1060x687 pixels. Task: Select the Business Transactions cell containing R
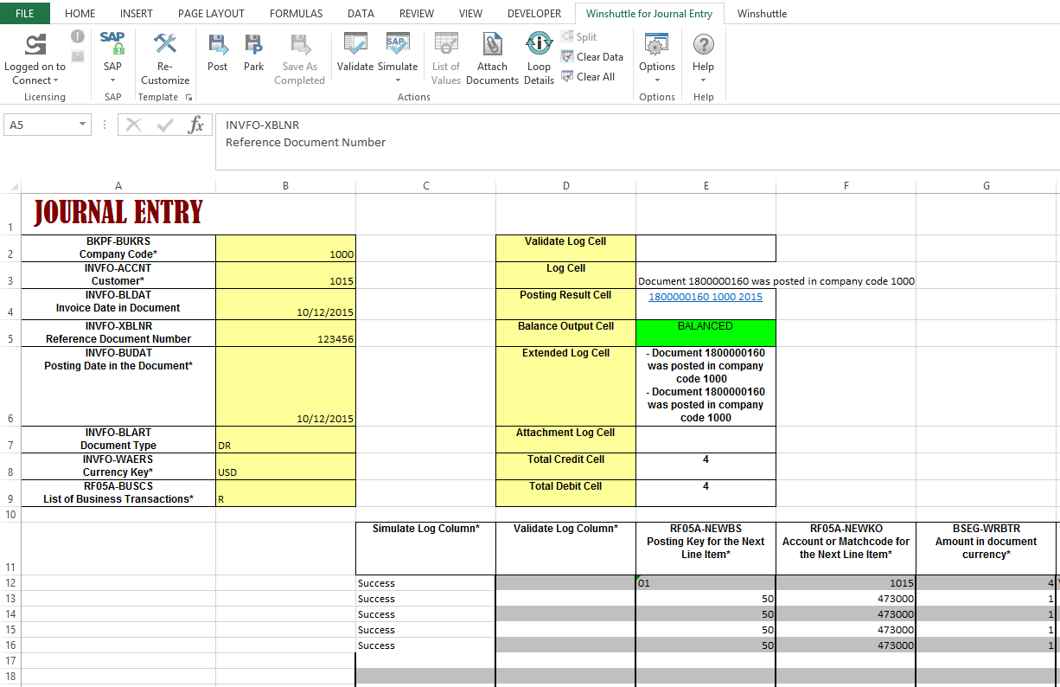pyautogui.click(x=285, y=493)
